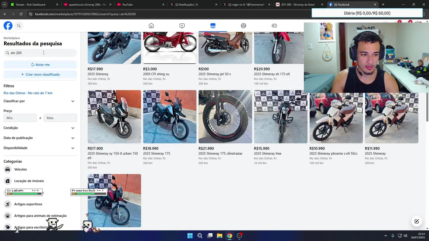Select the Artigos esportivos category icon
This screenshot has width=429, height=241.
click(x=7, y=204)
